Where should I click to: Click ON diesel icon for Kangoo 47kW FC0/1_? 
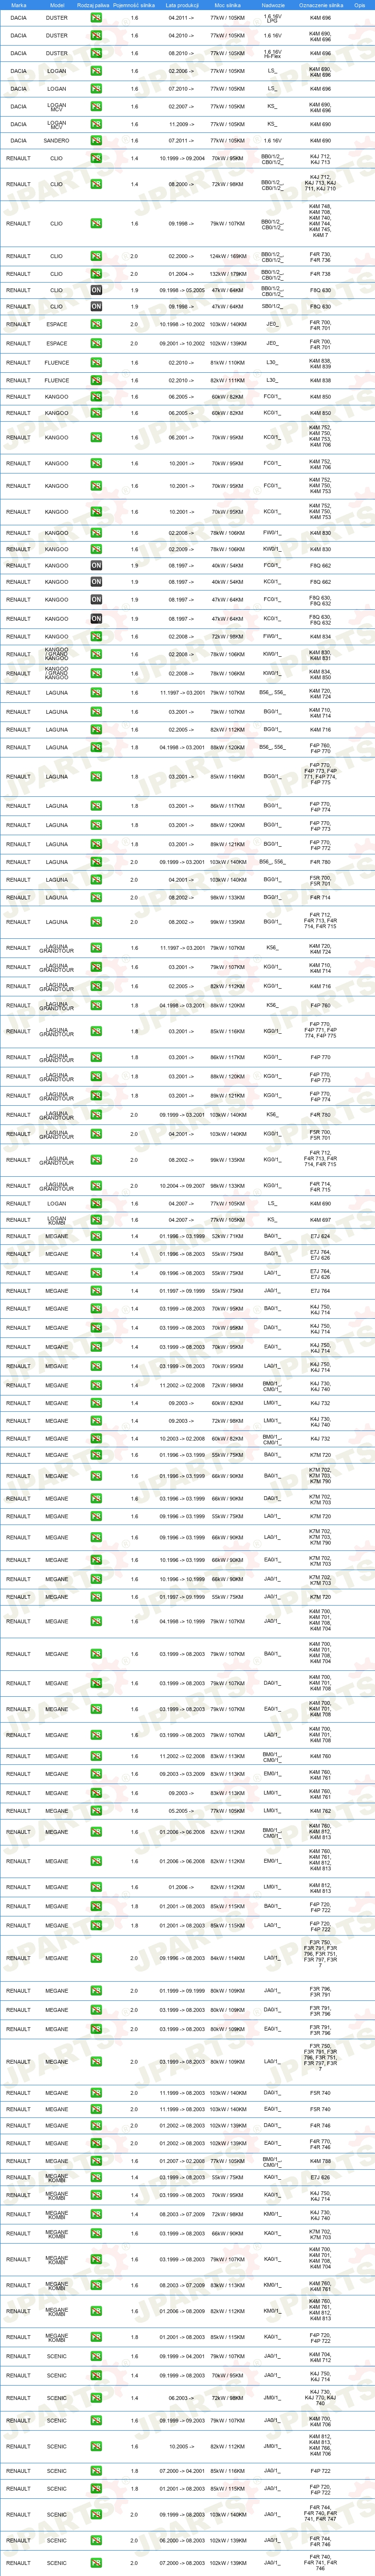point(96,600)
